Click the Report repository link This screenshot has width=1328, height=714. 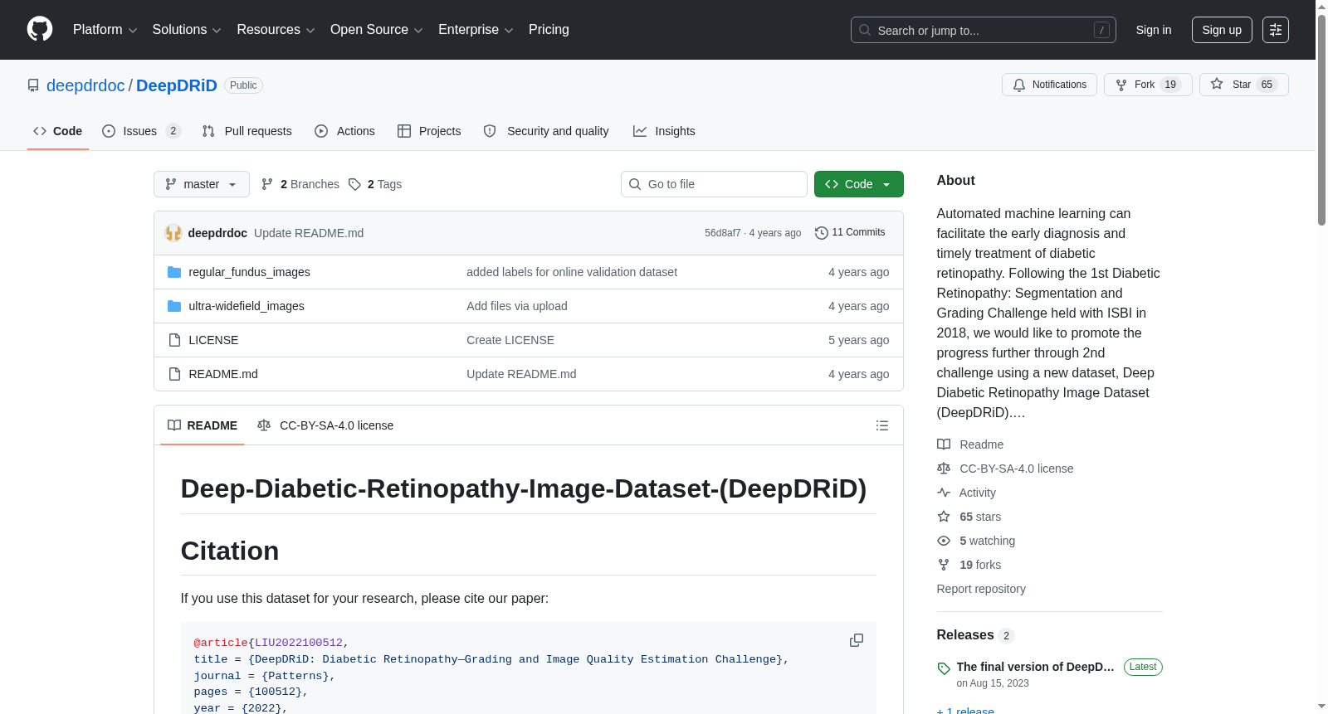coord(981,589)
